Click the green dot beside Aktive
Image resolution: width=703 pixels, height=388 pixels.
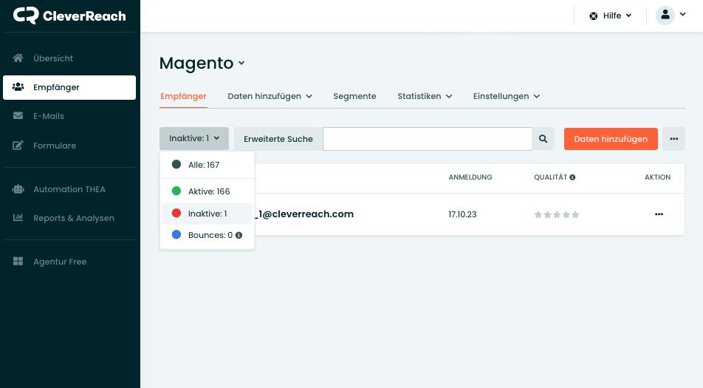[176, 191]
